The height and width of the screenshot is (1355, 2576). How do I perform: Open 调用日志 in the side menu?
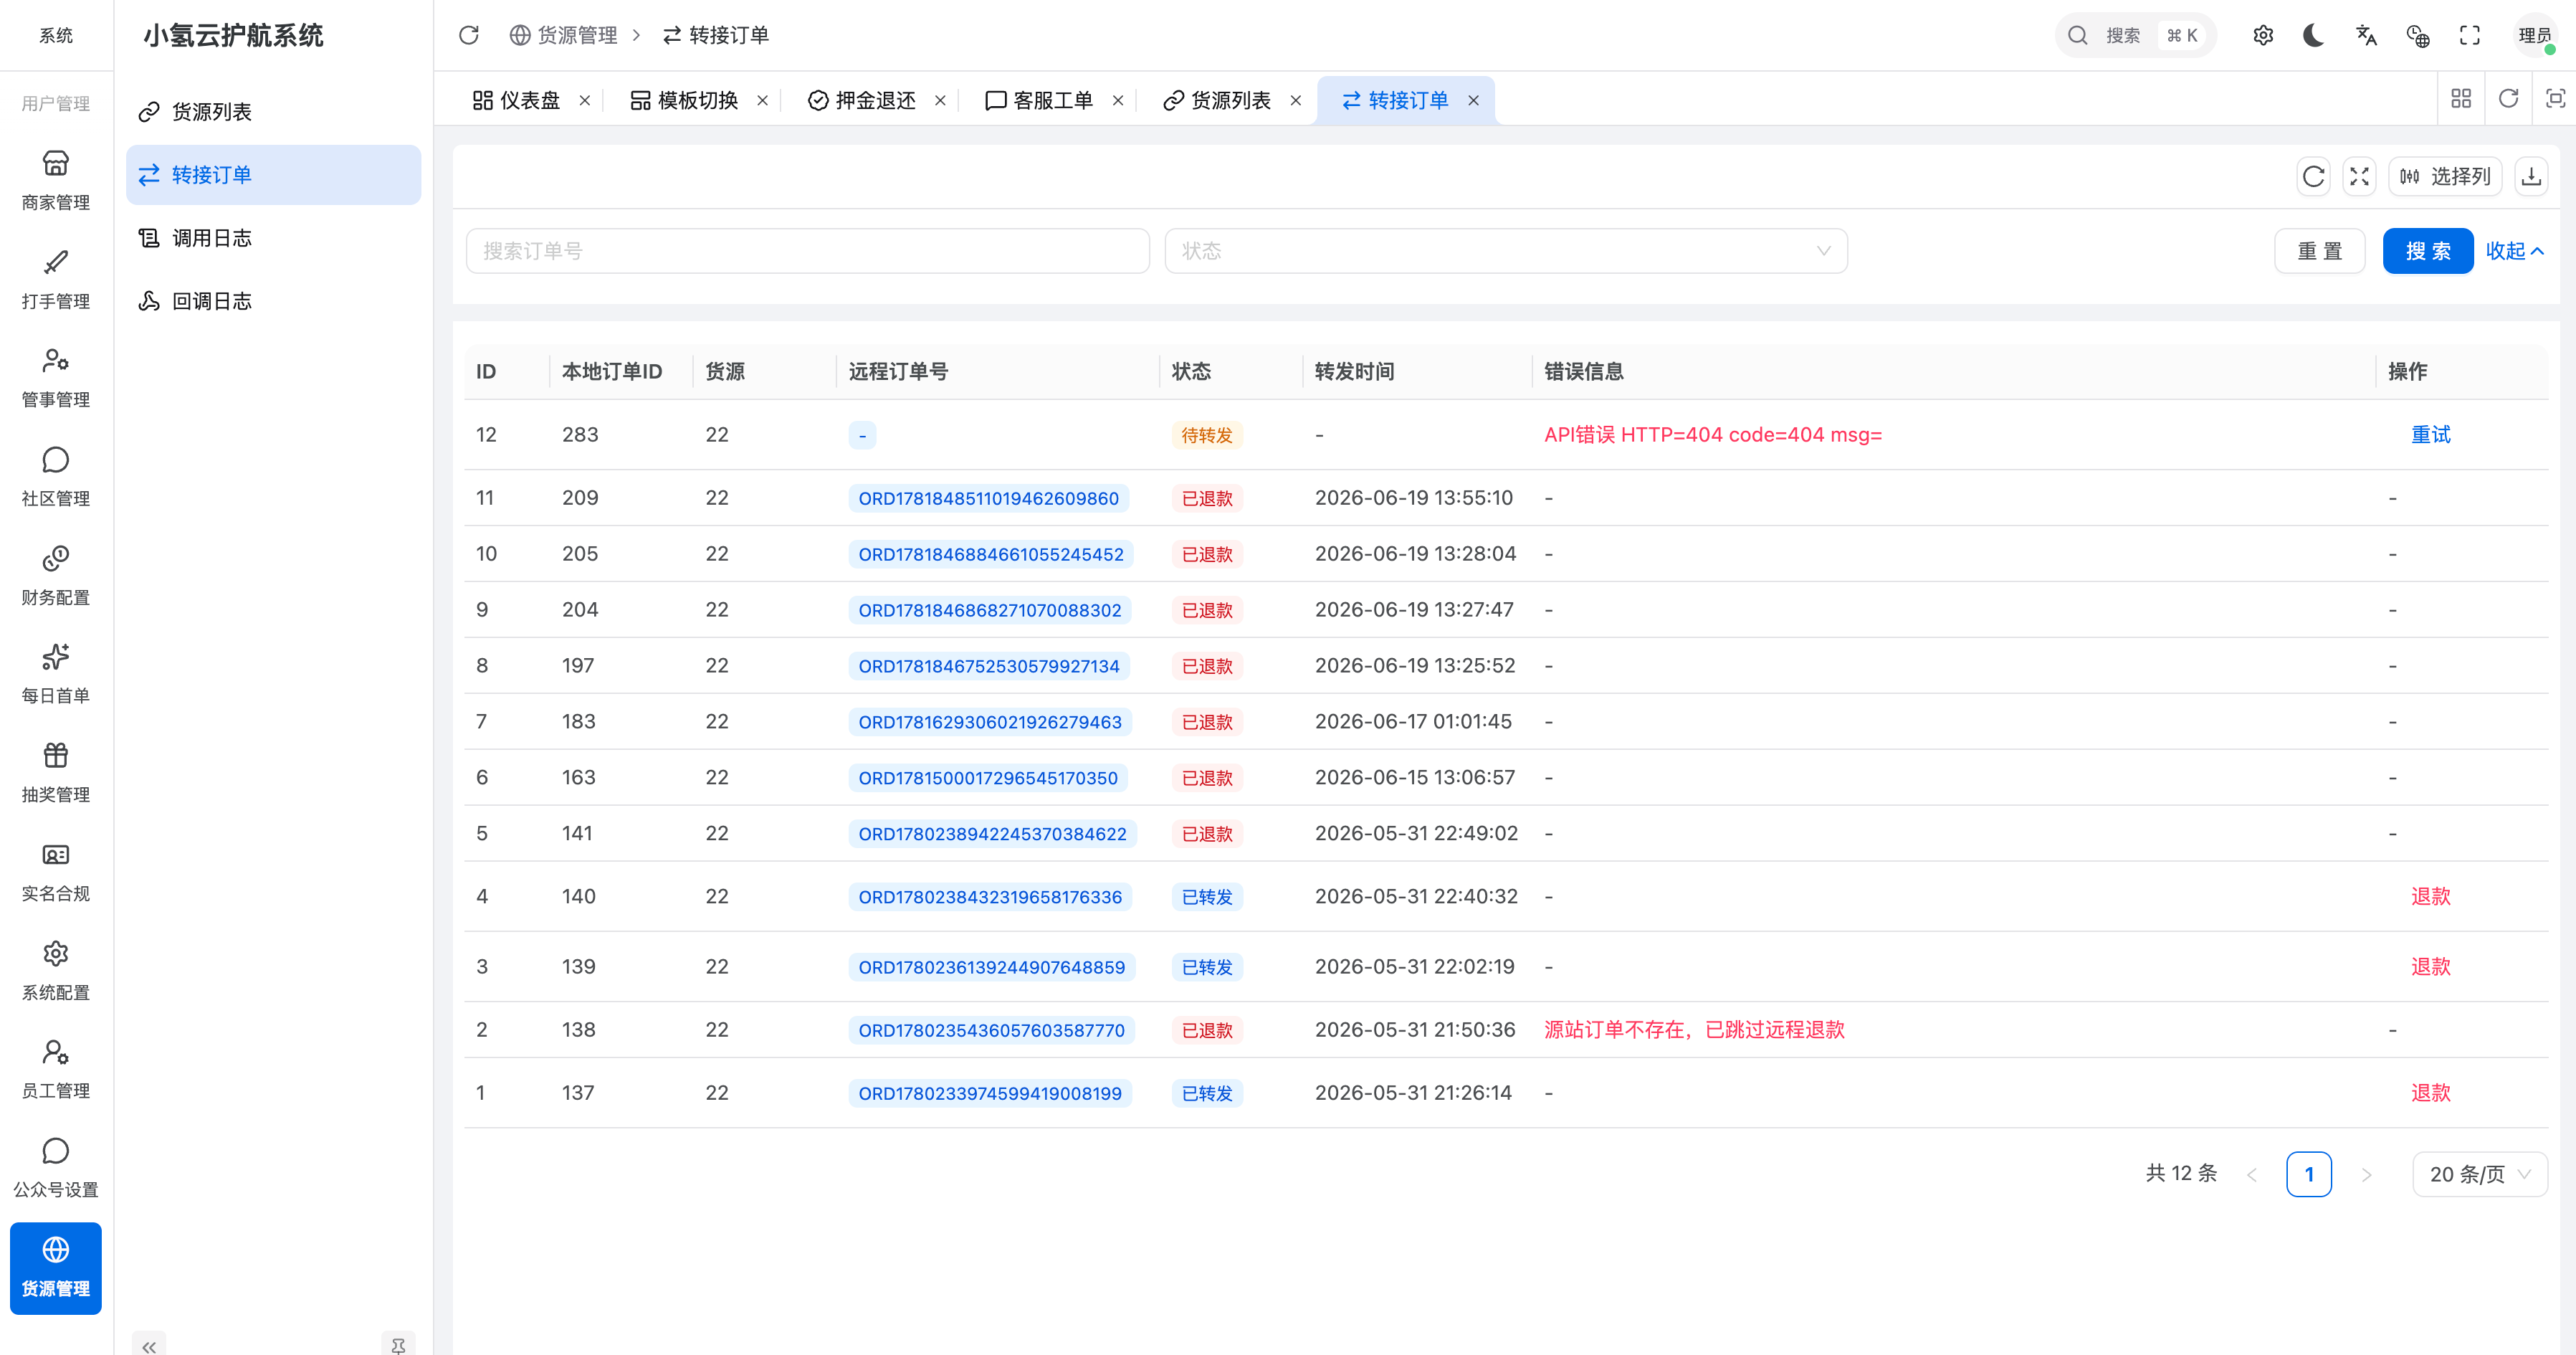pyautogui.click(x=273, y=238)
